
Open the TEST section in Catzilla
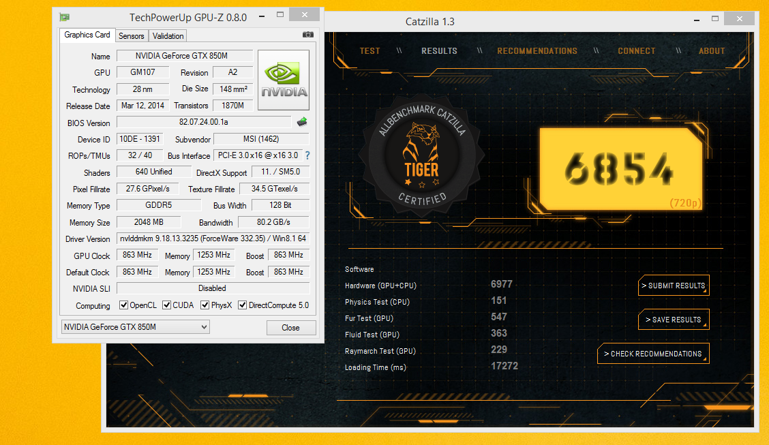pos(370,51)
